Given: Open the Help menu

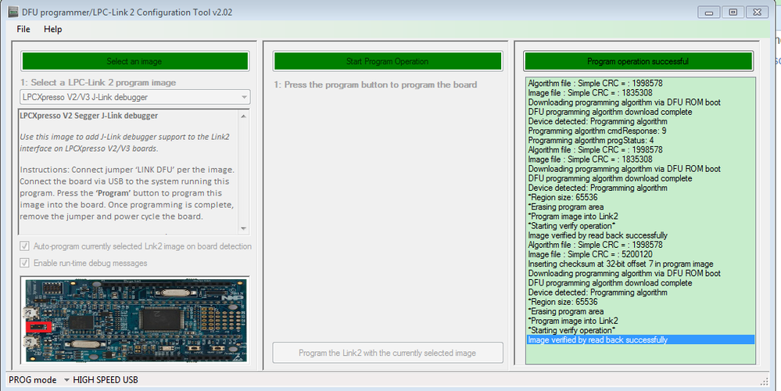Looking at the screenshot, I should 53,30.
